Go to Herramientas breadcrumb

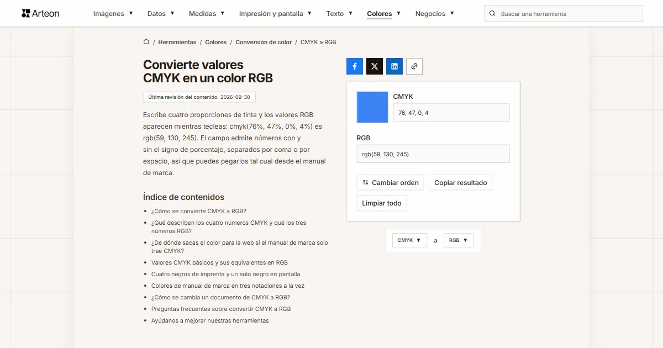tap(177, 42)
